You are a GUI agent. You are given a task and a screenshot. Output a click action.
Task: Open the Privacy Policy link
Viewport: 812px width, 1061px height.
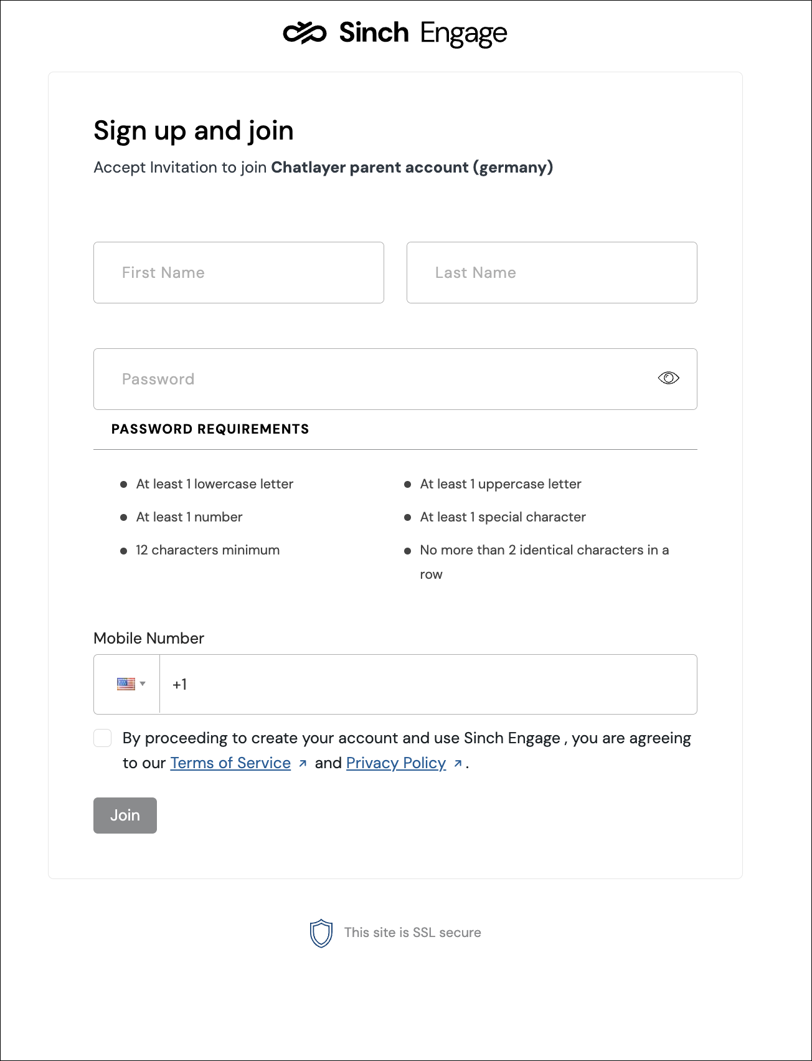point(395,763)
